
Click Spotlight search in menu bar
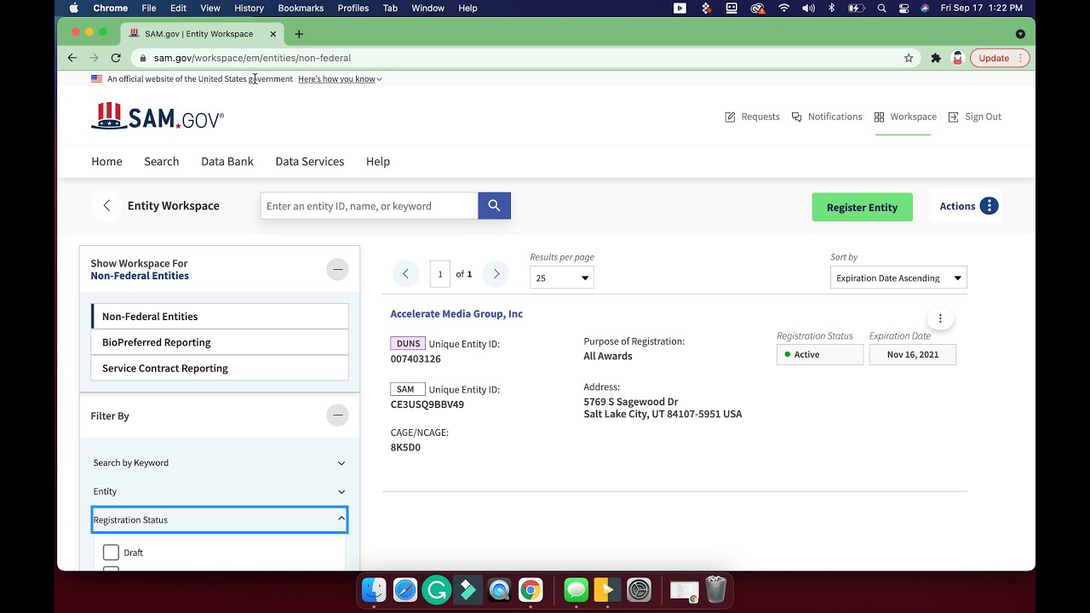pyautogui.click(x=881, y=8)
